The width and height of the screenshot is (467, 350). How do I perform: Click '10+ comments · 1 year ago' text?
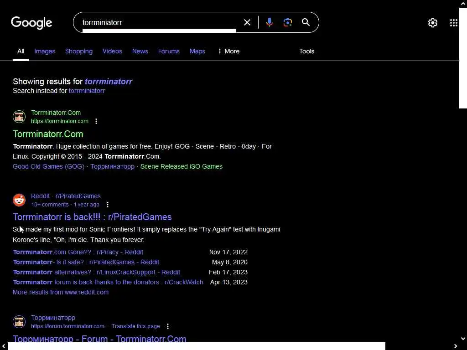point(65,205)
